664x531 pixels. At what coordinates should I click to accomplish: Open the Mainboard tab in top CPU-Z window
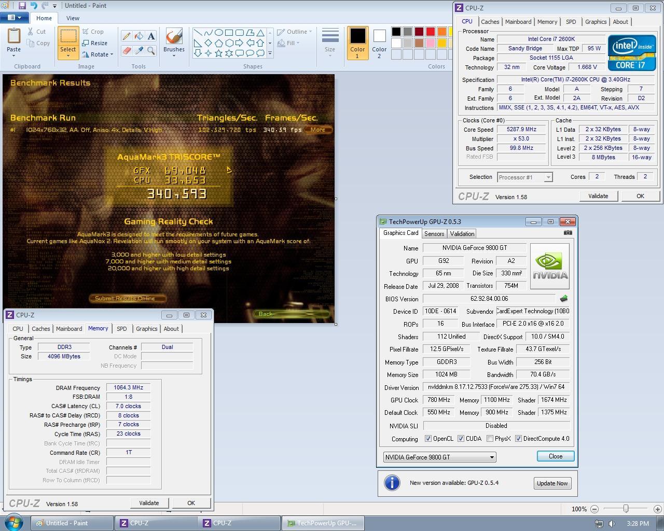point(518,22)
